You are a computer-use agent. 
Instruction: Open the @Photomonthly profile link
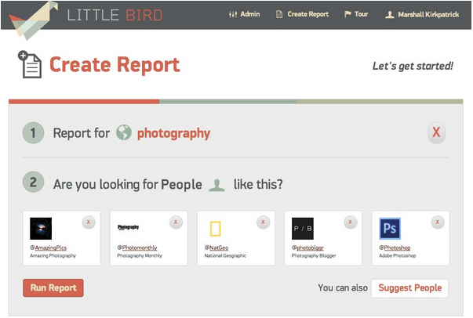click(x=137, y=248)
